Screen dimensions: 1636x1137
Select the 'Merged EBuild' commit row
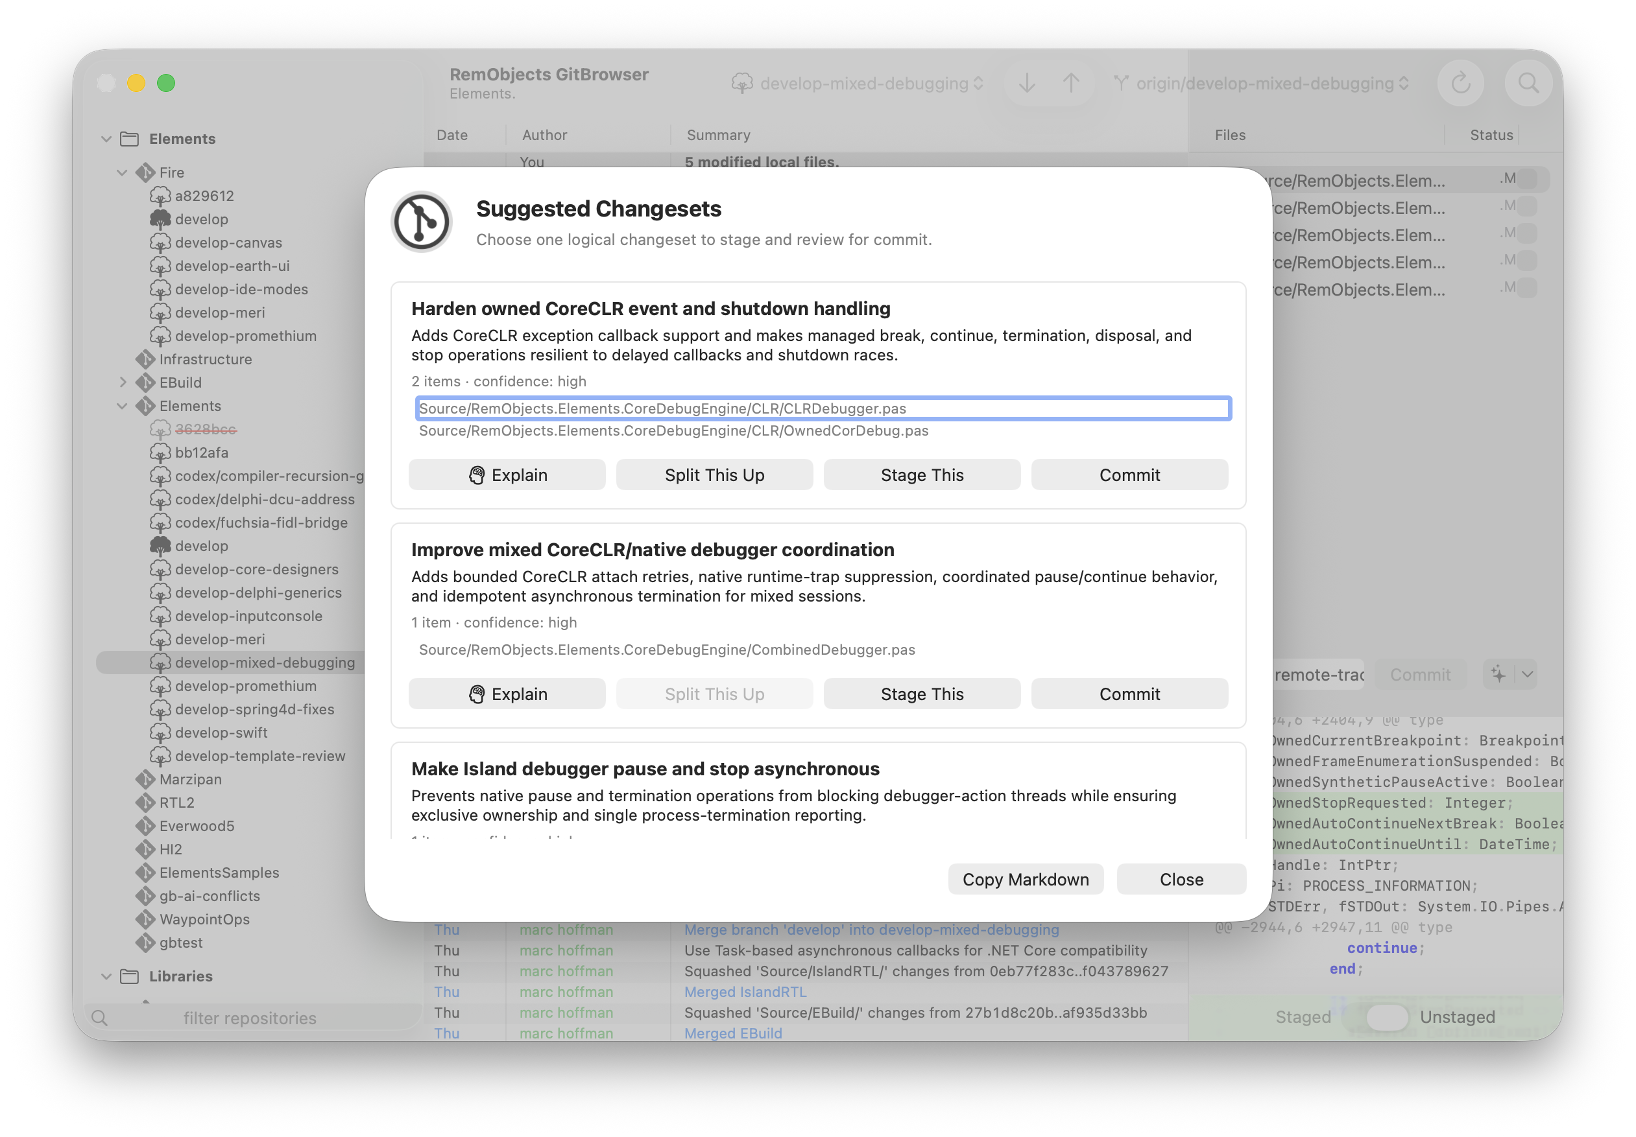805,1033
